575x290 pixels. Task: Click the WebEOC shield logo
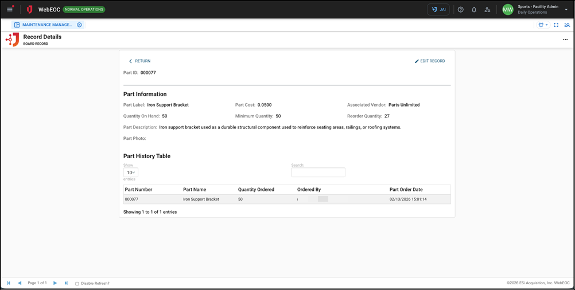[29, 10]
